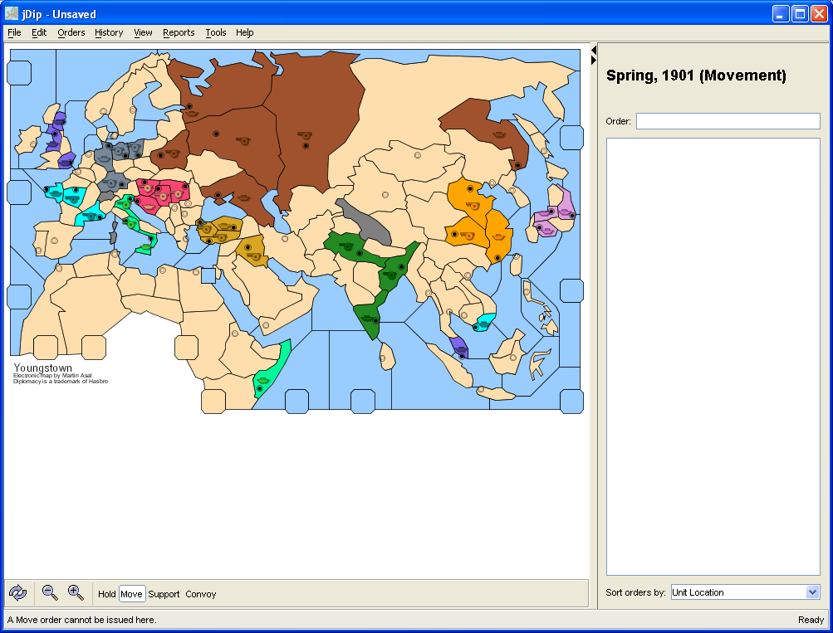This screenshot has width=833, height=633.
Task: Click upper splitter arrow to collapse panel
Action: click(x=594, y=51)
